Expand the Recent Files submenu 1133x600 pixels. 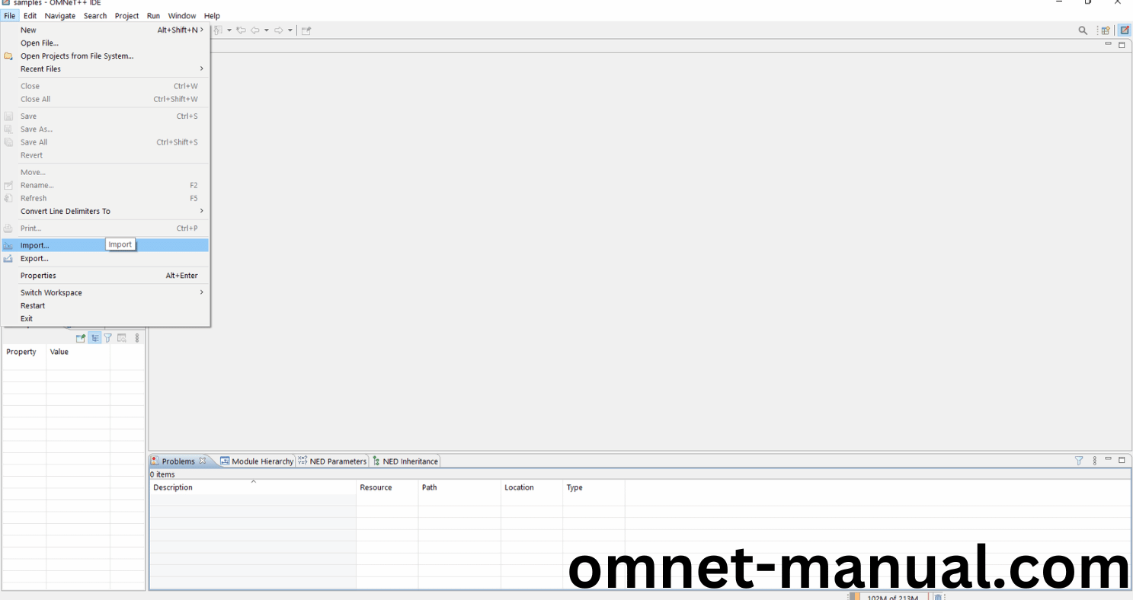(105, 69)
